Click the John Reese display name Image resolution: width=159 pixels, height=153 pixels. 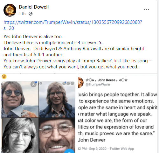pos(107,80)
